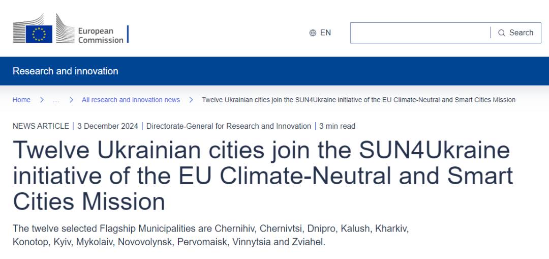Click the Search button
This screenshot has width=549, height=259.
click(x=516, y=33)
